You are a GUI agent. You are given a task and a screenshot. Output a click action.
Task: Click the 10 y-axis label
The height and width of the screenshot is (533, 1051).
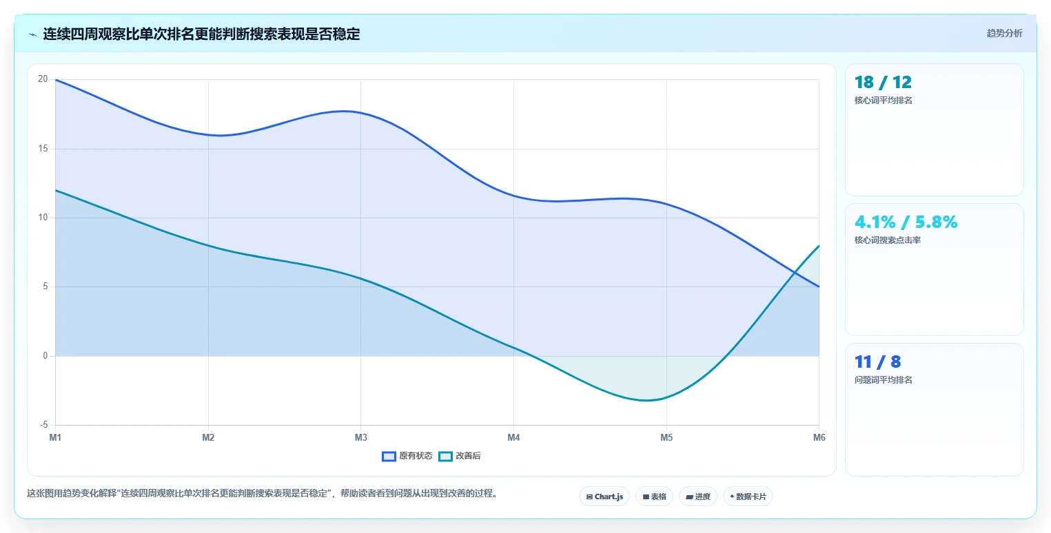coord(43,218)
